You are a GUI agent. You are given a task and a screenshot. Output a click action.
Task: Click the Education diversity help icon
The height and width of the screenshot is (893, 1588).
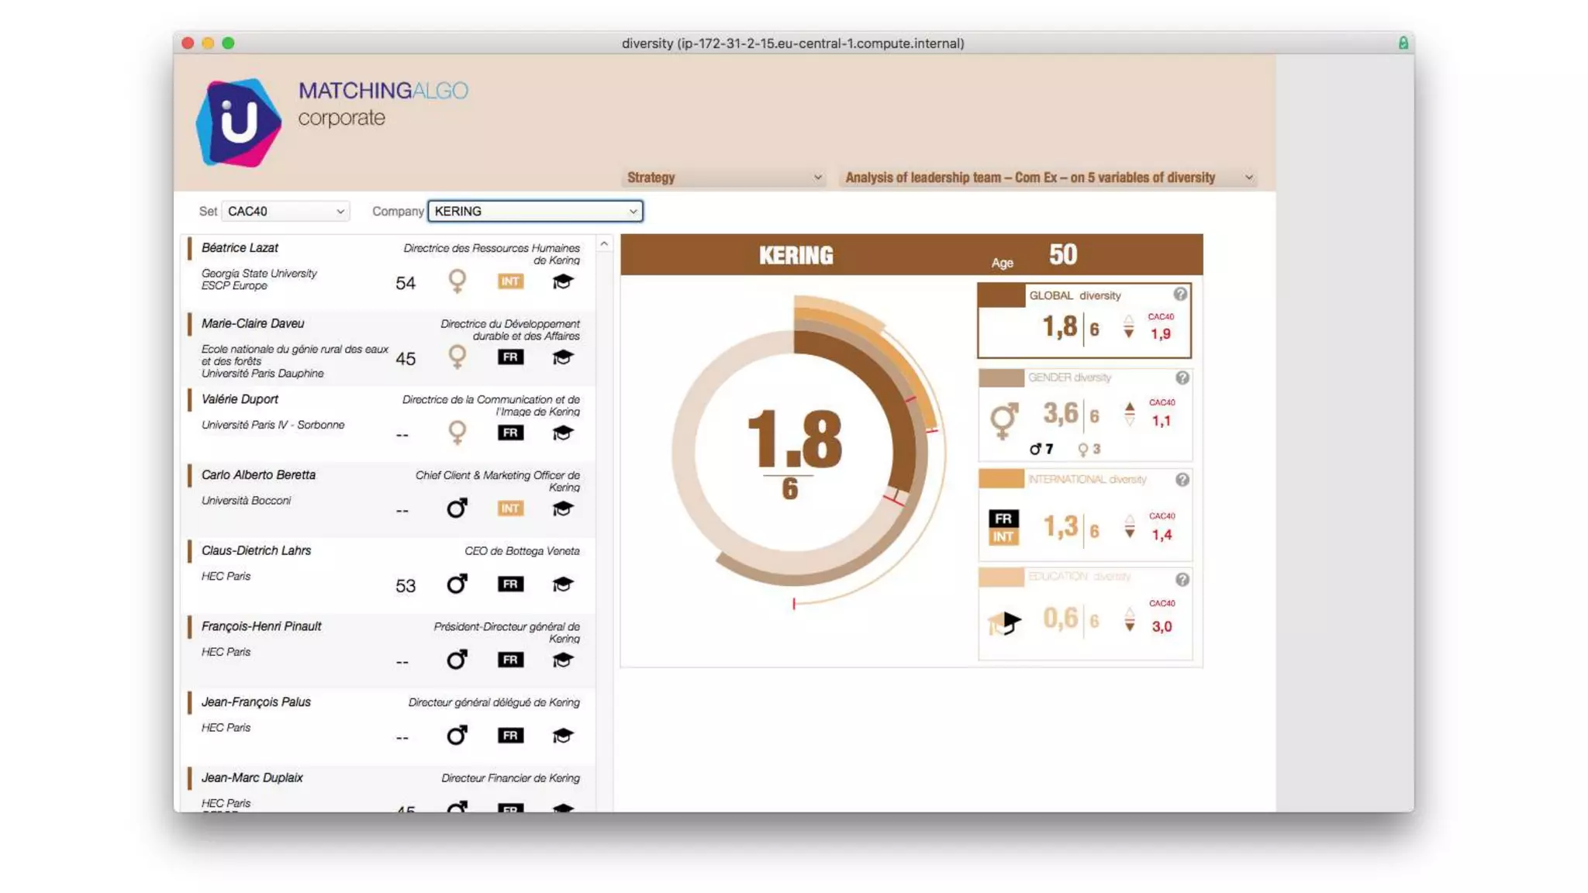point(1182,580)
